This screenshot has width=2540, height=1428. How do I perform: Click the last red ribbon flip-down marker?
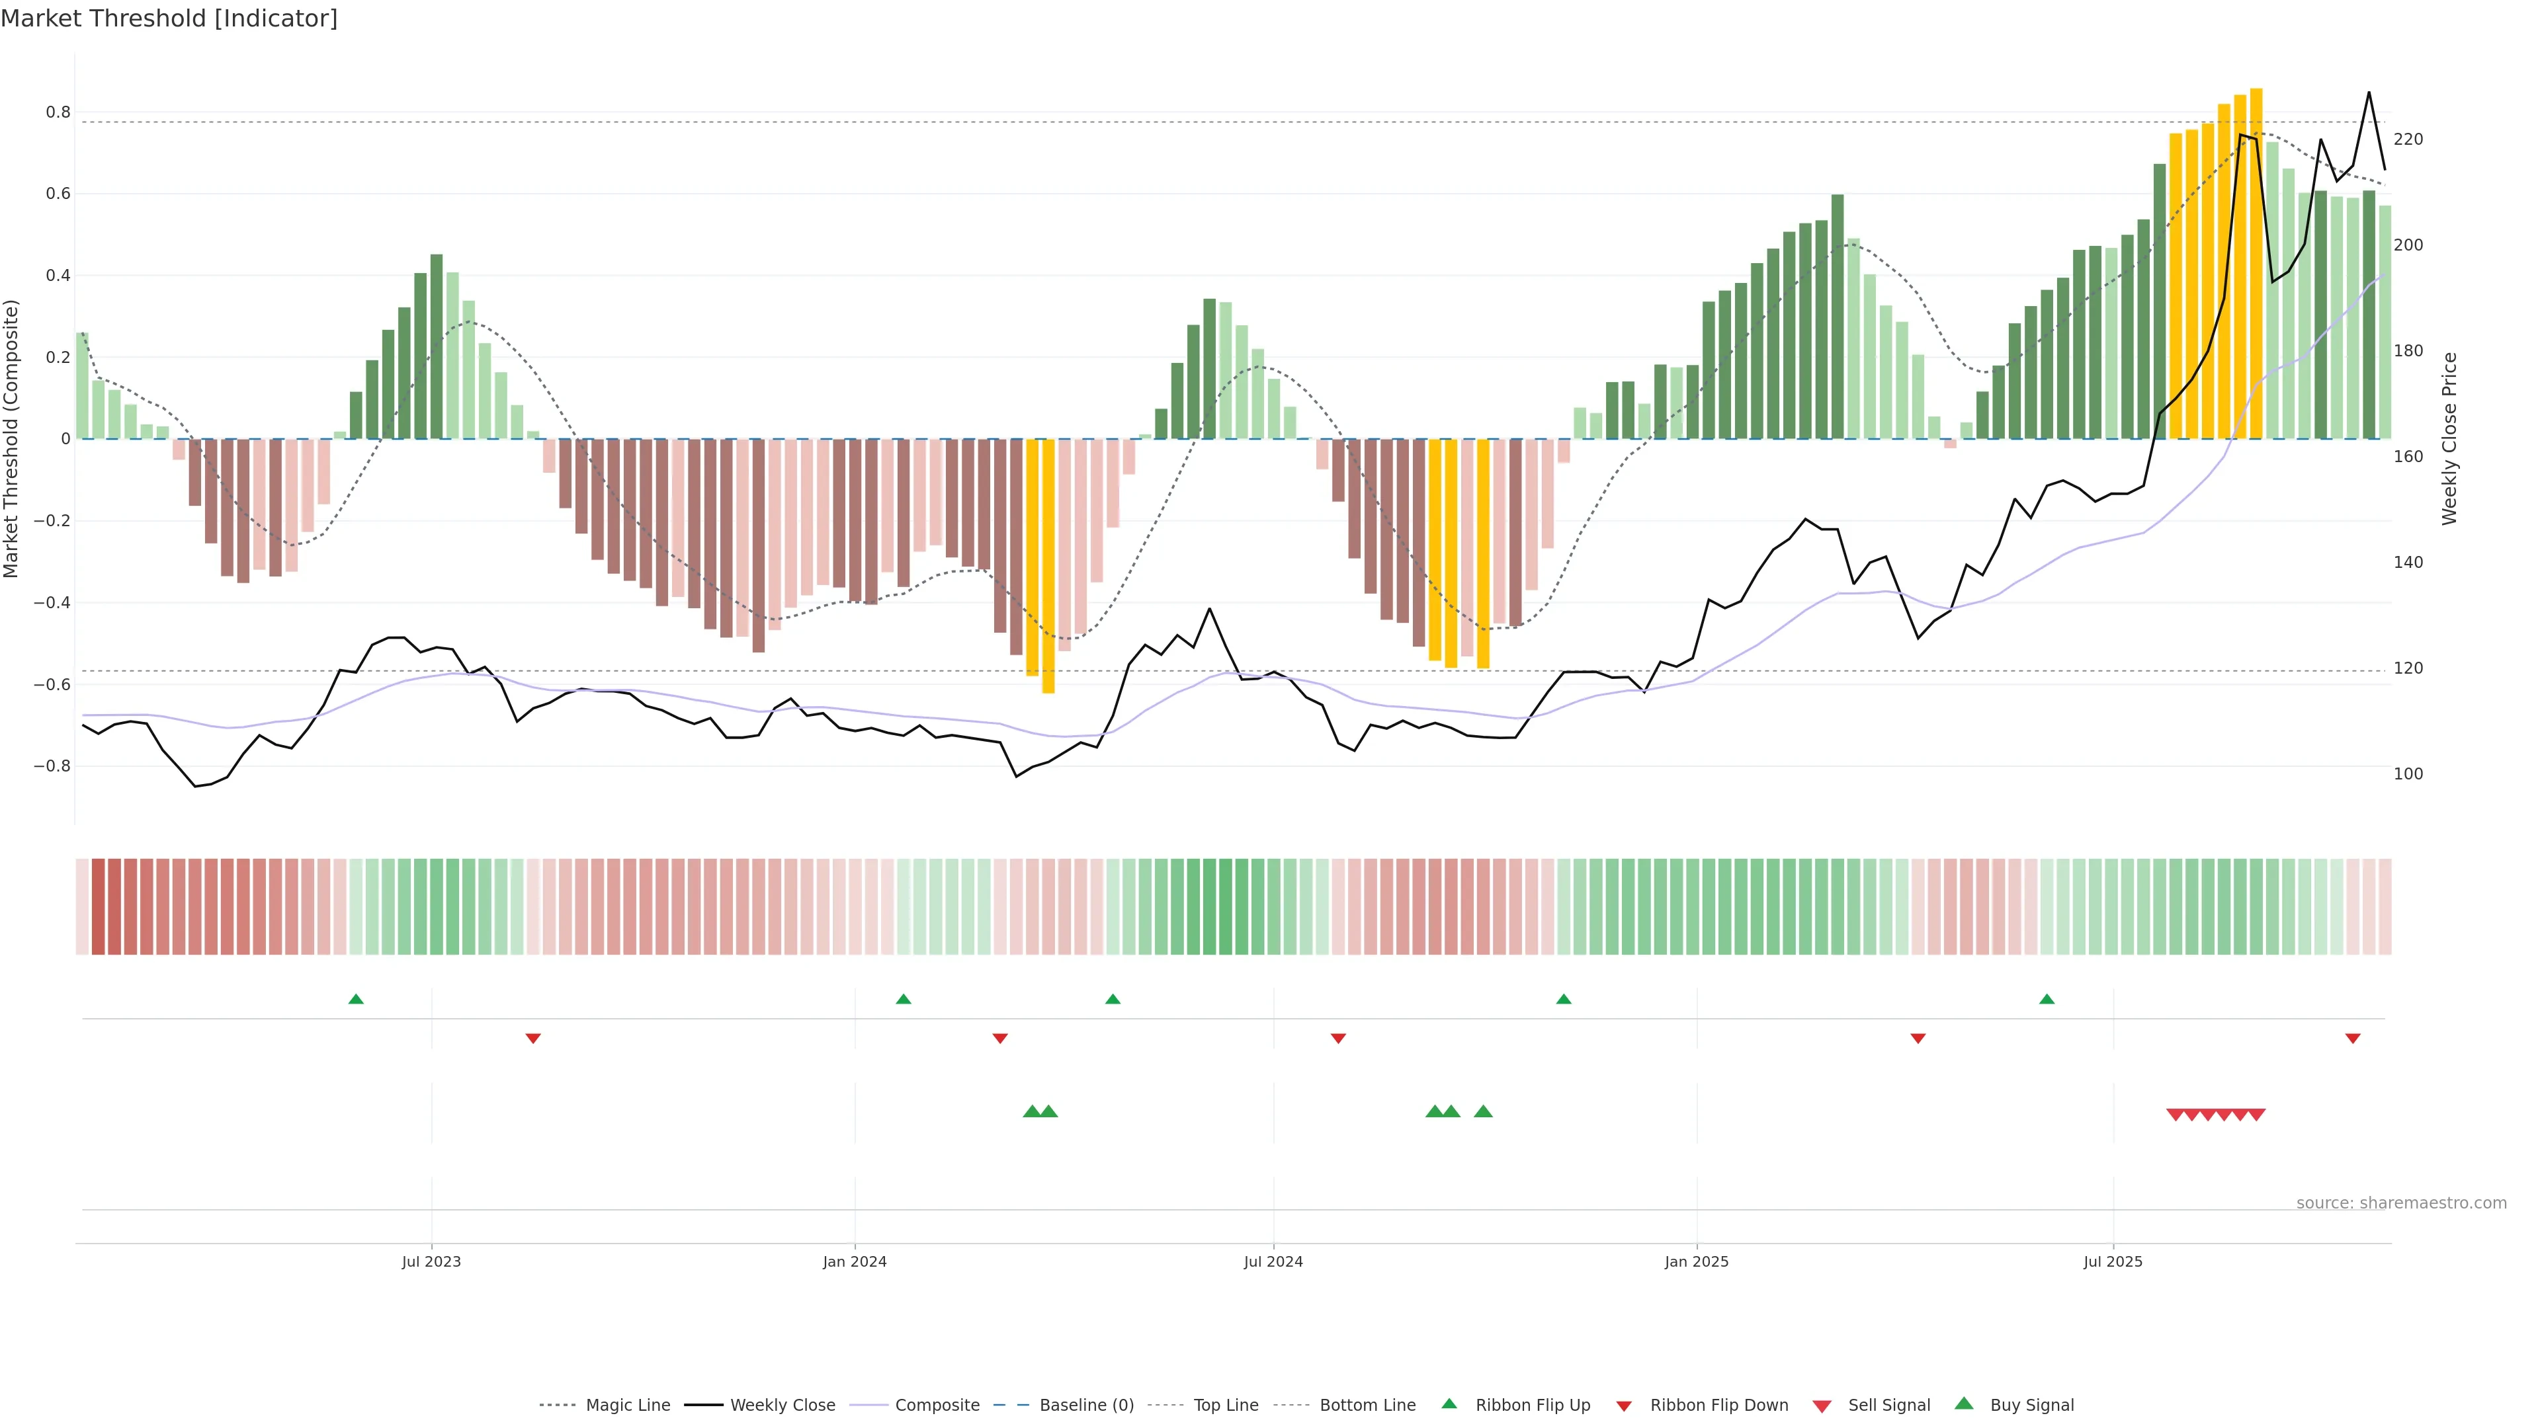pos(2353,1038)
